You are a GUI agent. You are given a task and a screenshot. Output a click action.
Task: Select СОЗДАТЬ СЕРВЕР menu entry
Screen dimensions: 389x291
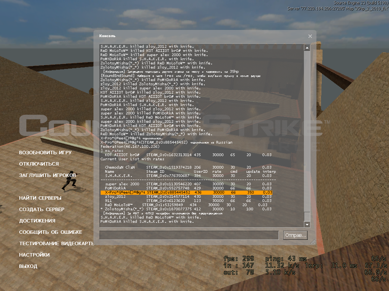tap(42, 209)
